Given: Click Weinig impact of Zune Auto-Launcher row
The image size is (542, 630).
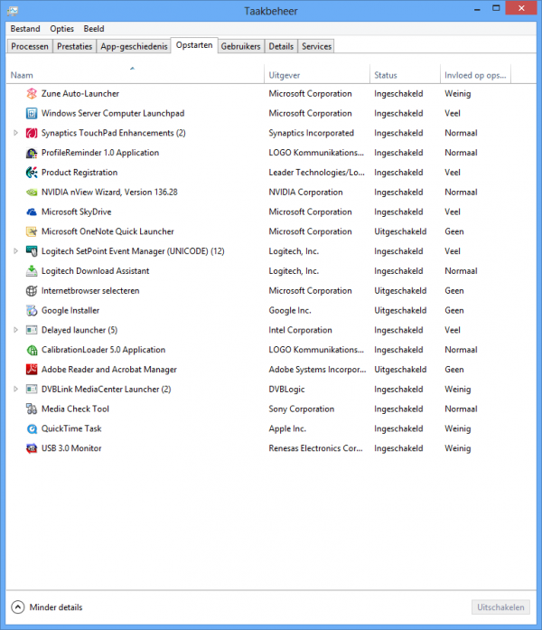Looking at the screenshot, I should (458, 94).
